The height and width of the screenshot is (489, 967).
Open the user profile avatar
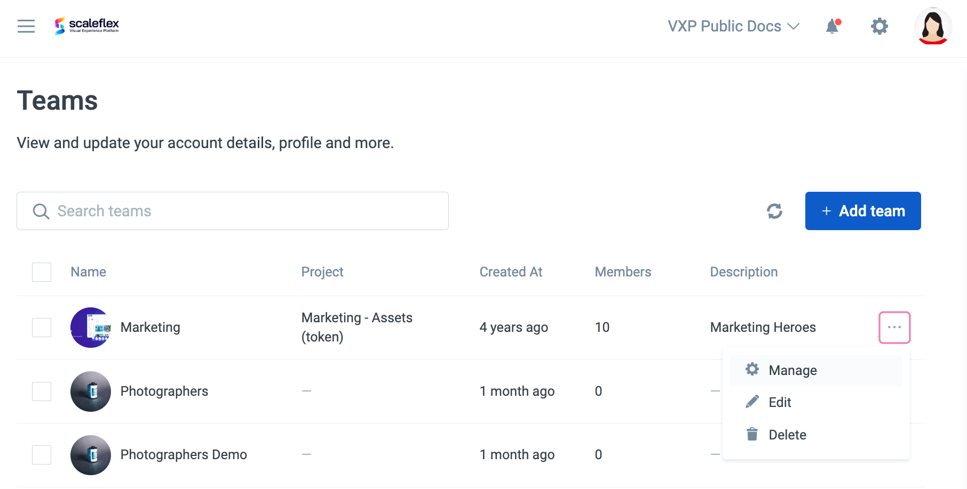pyautogui.click(x=933, y=26)
